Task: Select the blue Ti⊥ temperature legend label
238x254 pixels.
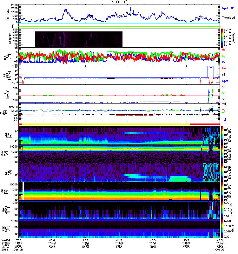Action: [x=224, y=120]
